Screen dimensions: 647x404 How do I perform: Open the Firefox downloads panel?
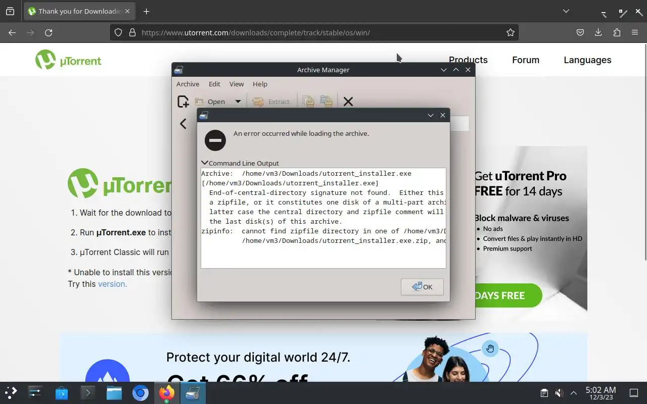click(598, 32)
